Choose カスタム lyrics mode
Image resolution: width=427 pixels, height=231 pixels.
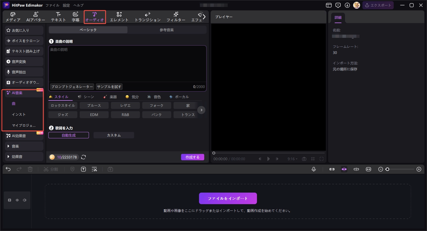click(114, 135)
